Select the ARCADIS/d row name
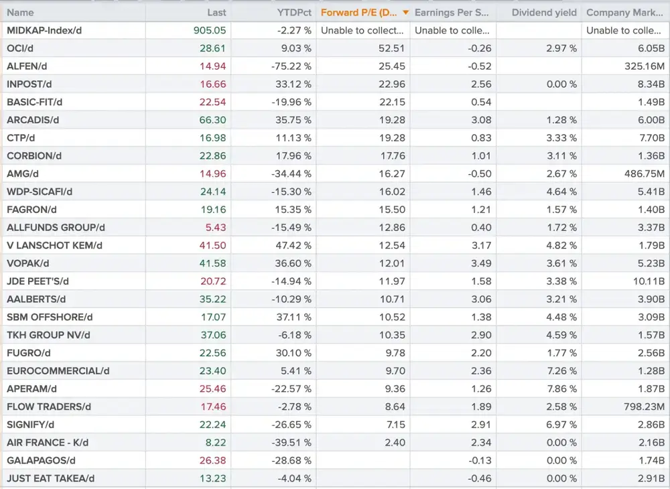 32,120
